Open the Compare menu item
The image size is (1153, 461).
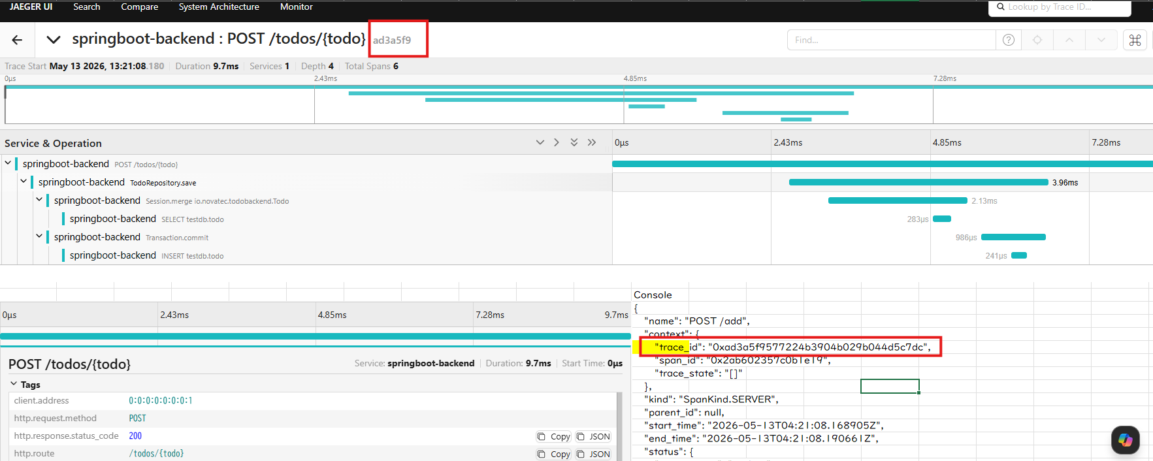pyautogui.click(x=140, y=7)
